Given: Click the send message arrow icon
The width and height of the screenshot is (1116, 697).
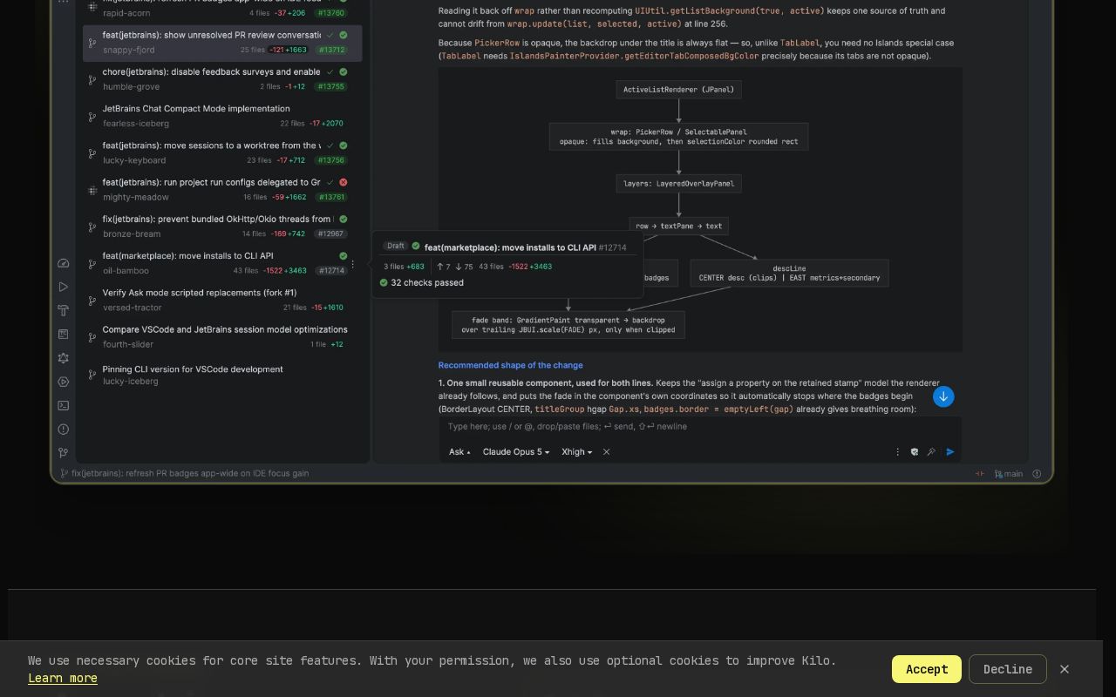Looking at the screenshot, I should (950, 451).
